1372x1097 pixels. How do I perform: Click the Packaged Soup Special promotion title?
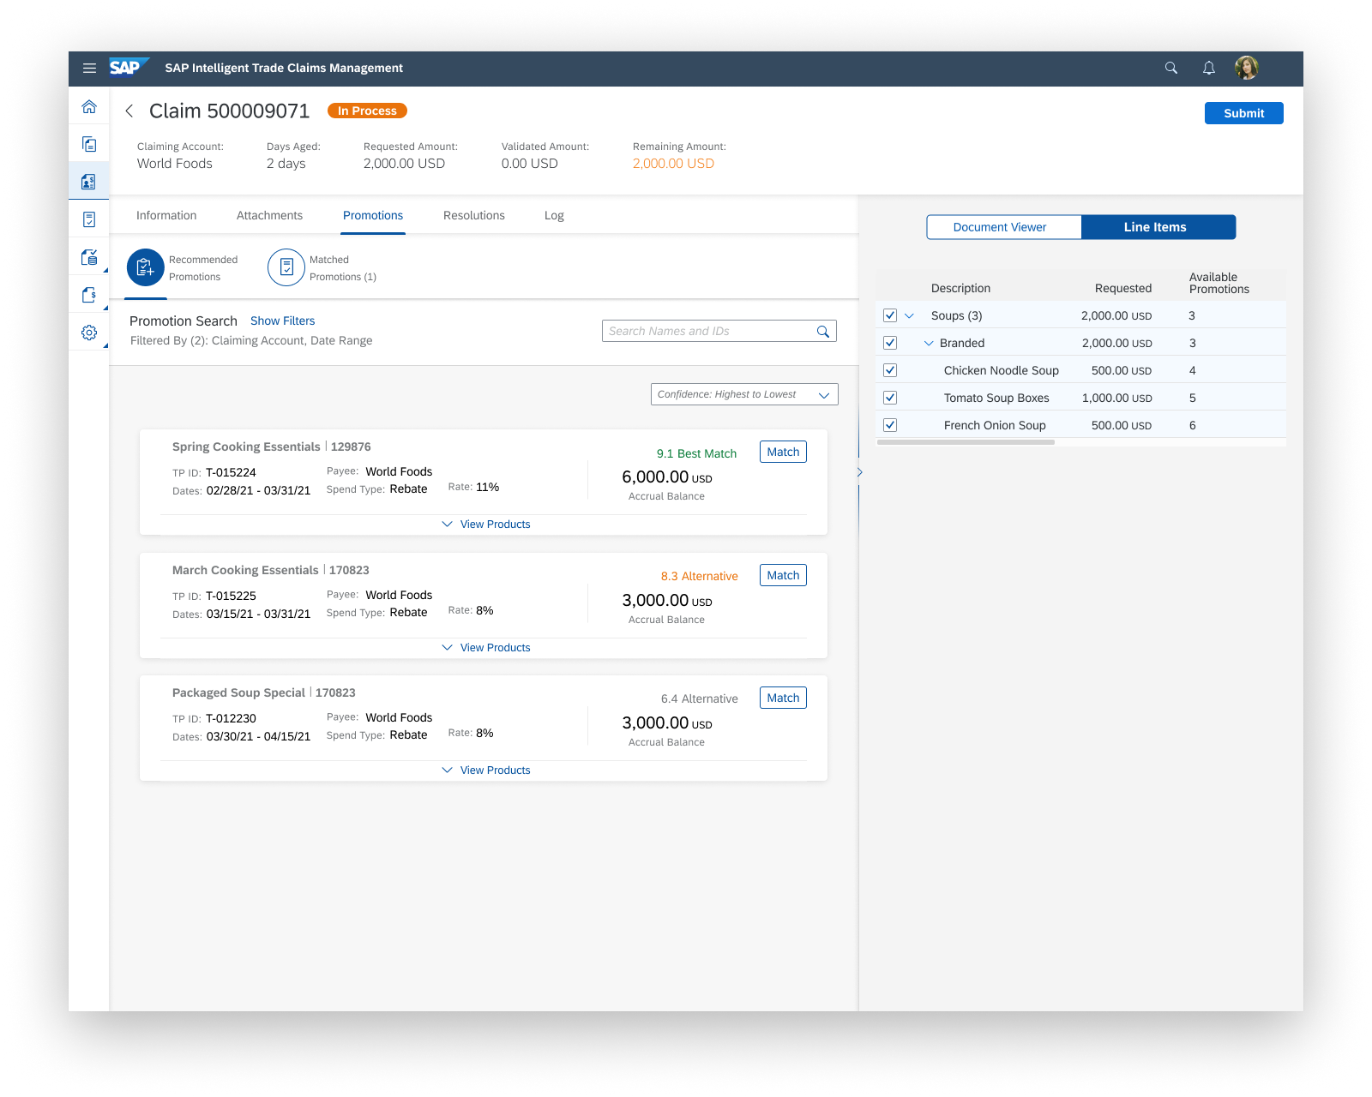click(238, 692)
